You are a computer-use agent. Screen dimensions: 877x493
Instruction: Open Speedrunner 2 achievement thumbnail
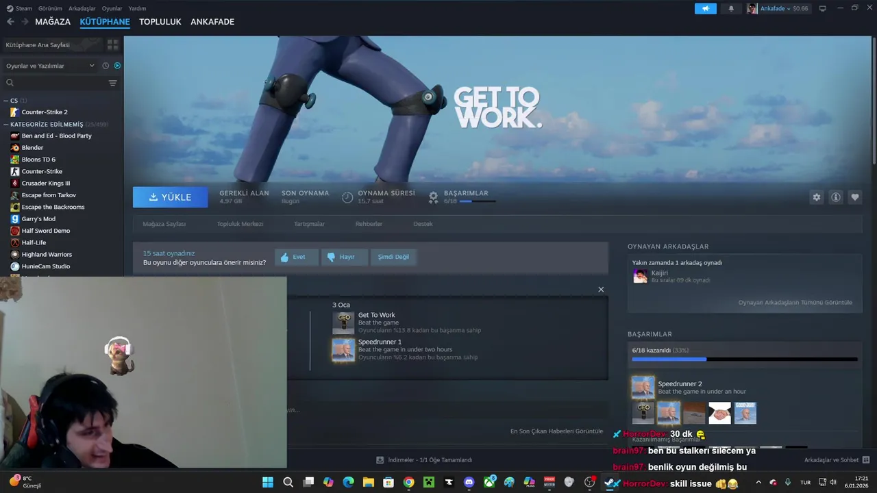pyautogui.click(x=643, y=387)
